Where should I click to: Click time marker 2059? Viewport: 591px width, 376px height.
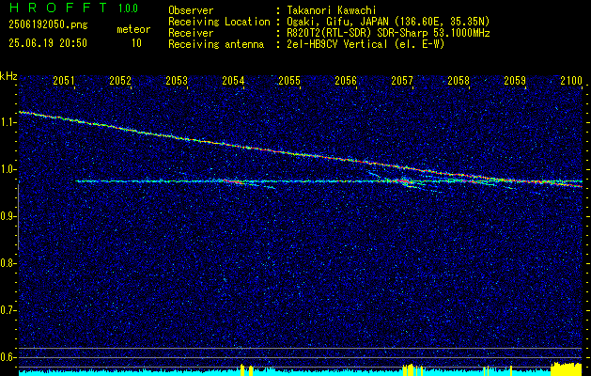pyautogui.click(x=515, y=80)
